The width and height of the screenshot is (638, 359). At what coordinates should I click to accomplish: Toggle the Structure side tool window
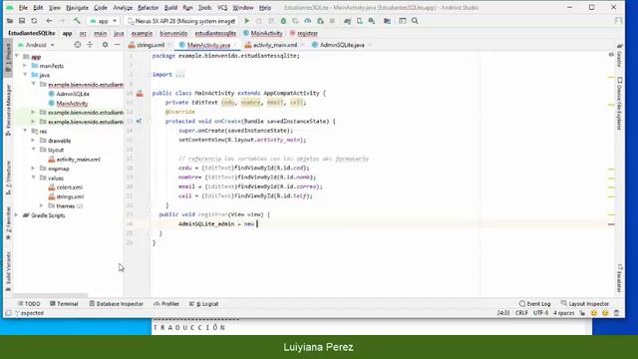[8, 178]
